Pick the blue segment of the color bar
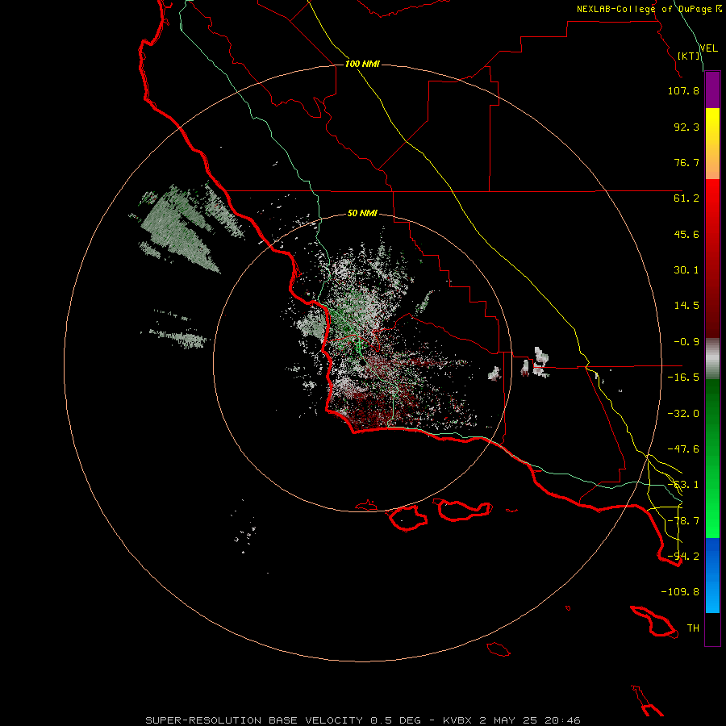 [x=712, y=575]
